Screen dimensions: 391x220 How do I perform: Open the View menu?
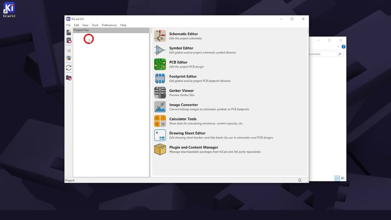(85, 25)
